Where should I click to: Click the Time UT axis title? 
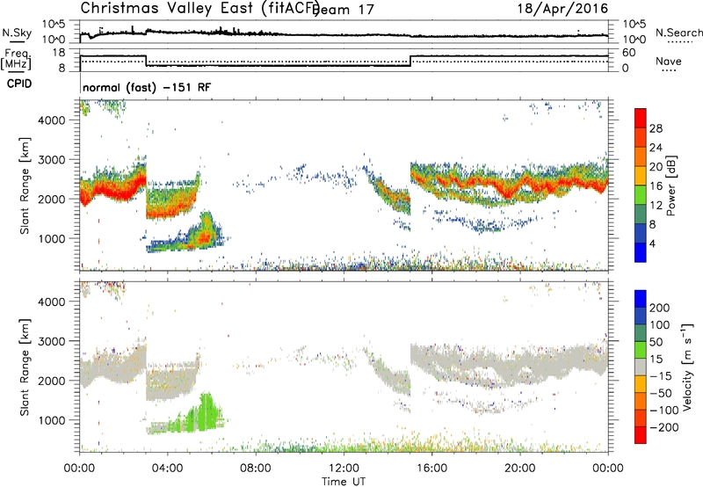(344, 481)
